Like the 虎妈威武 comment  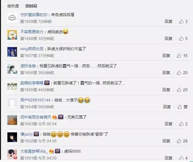183,39
